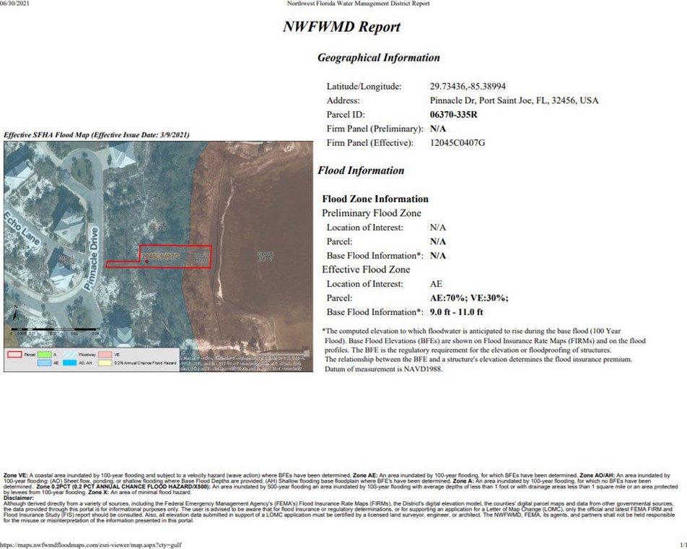The image size is (687, 549).
Task: Open the maps.nwfwmdfloodmaps.com URL in the footer
Action: pos(91,545)
